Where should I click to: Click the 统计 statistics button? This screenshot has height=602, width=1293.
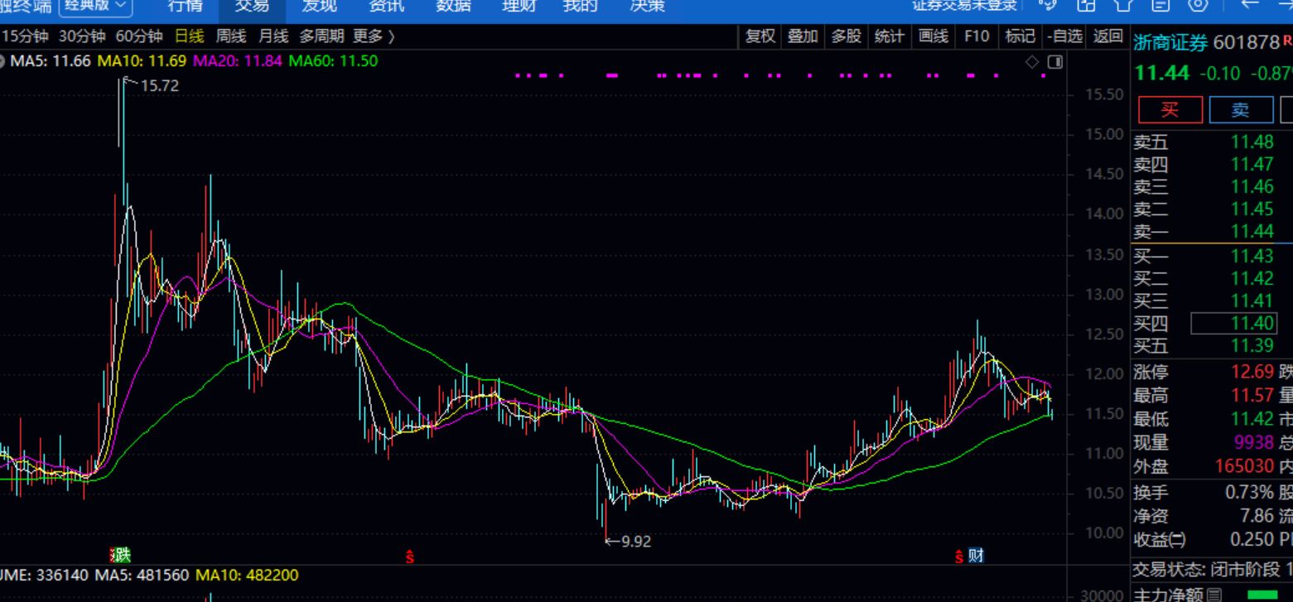point(889,36)
